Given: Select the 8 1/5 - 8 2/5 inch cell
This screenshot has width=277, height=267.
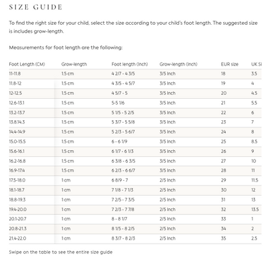Looking at the screenshot, I should [123, 229].
